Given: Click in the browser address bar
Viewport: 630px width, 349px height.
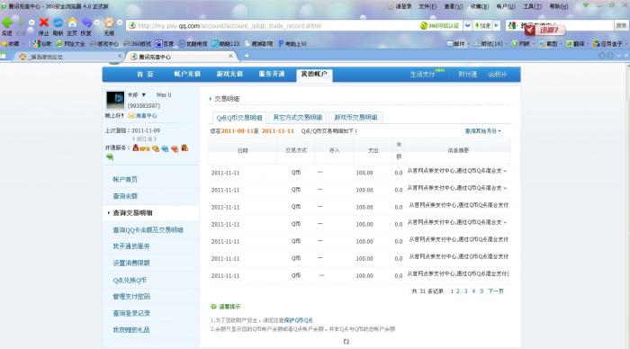Looking at the screenshot, I should click(274, 26).
